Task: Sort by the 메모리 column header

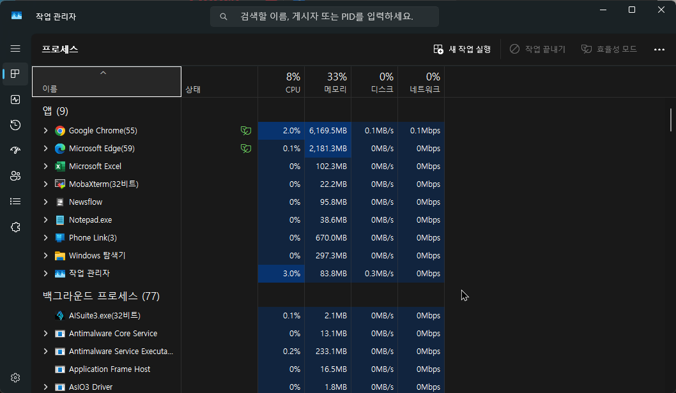Action: click(328, 82)
